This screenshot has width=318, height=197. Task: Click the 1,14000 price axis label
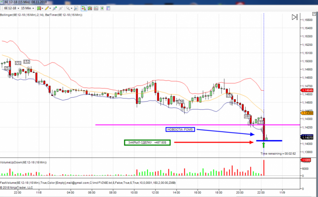coord(307,144)
